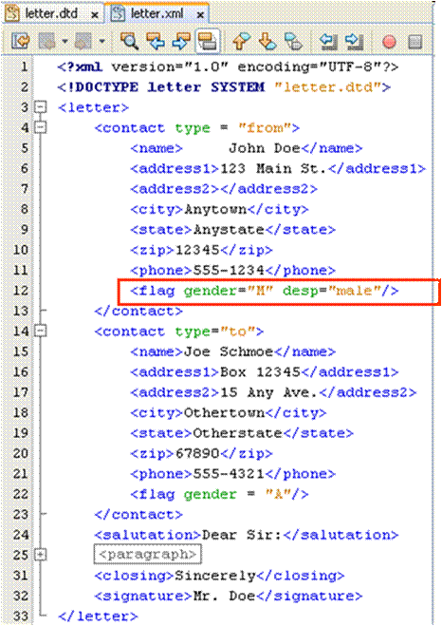
Task: Click Find Previous Occurrence icon
Action: coord(156,41)
